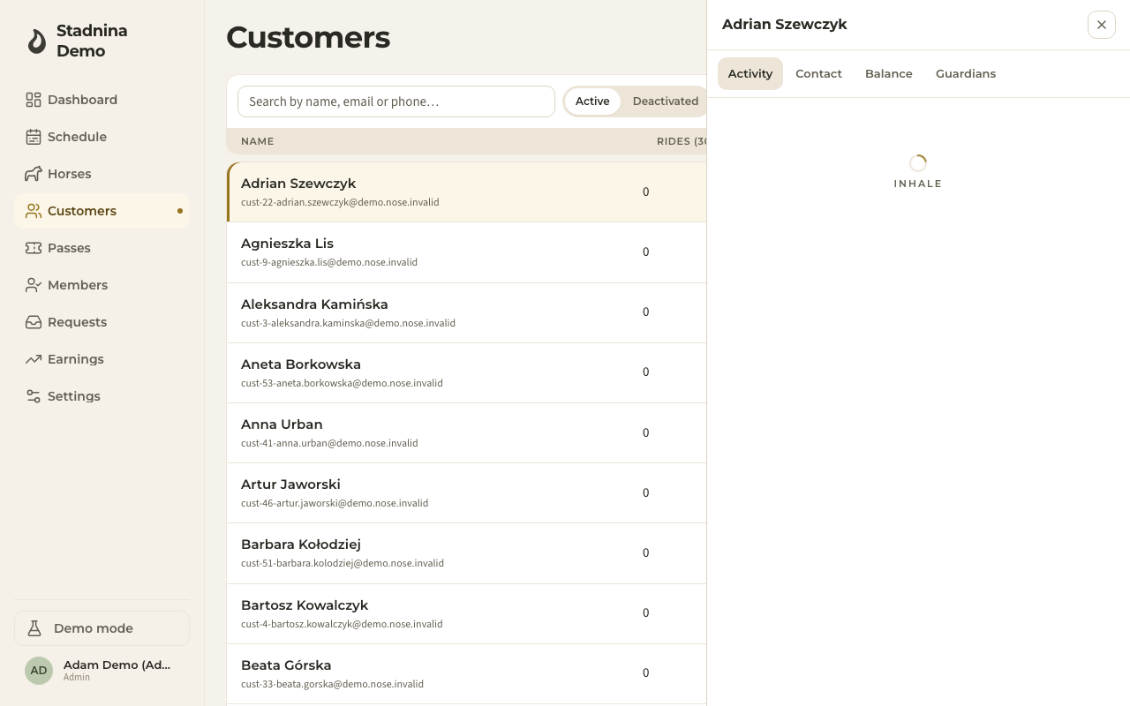Switch filter to Deactivated customers
The width and height of the screenshot is (1130, 706).
tap(666, 101)
